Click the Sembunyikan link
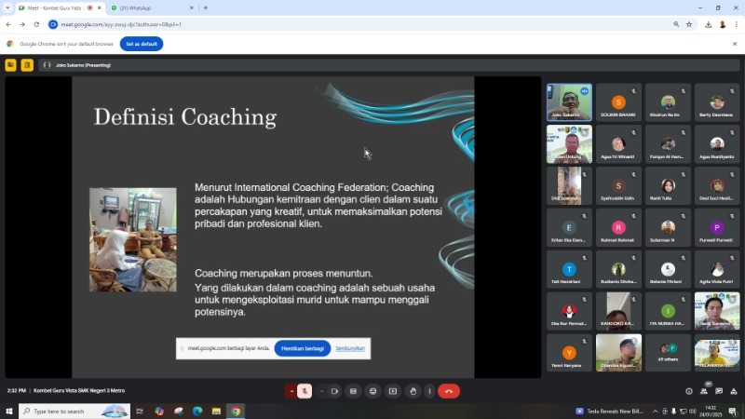This screenshot has width=745, height=419. click(x=350, y=348)
